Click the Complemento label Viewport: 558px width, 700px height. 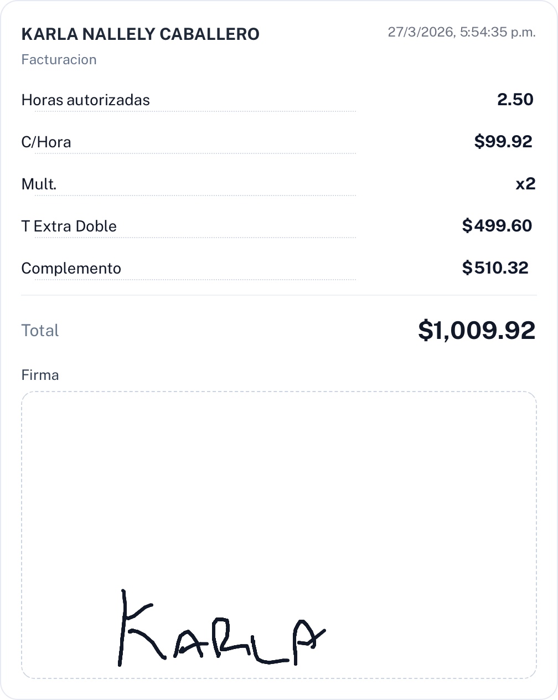point(71,269)
